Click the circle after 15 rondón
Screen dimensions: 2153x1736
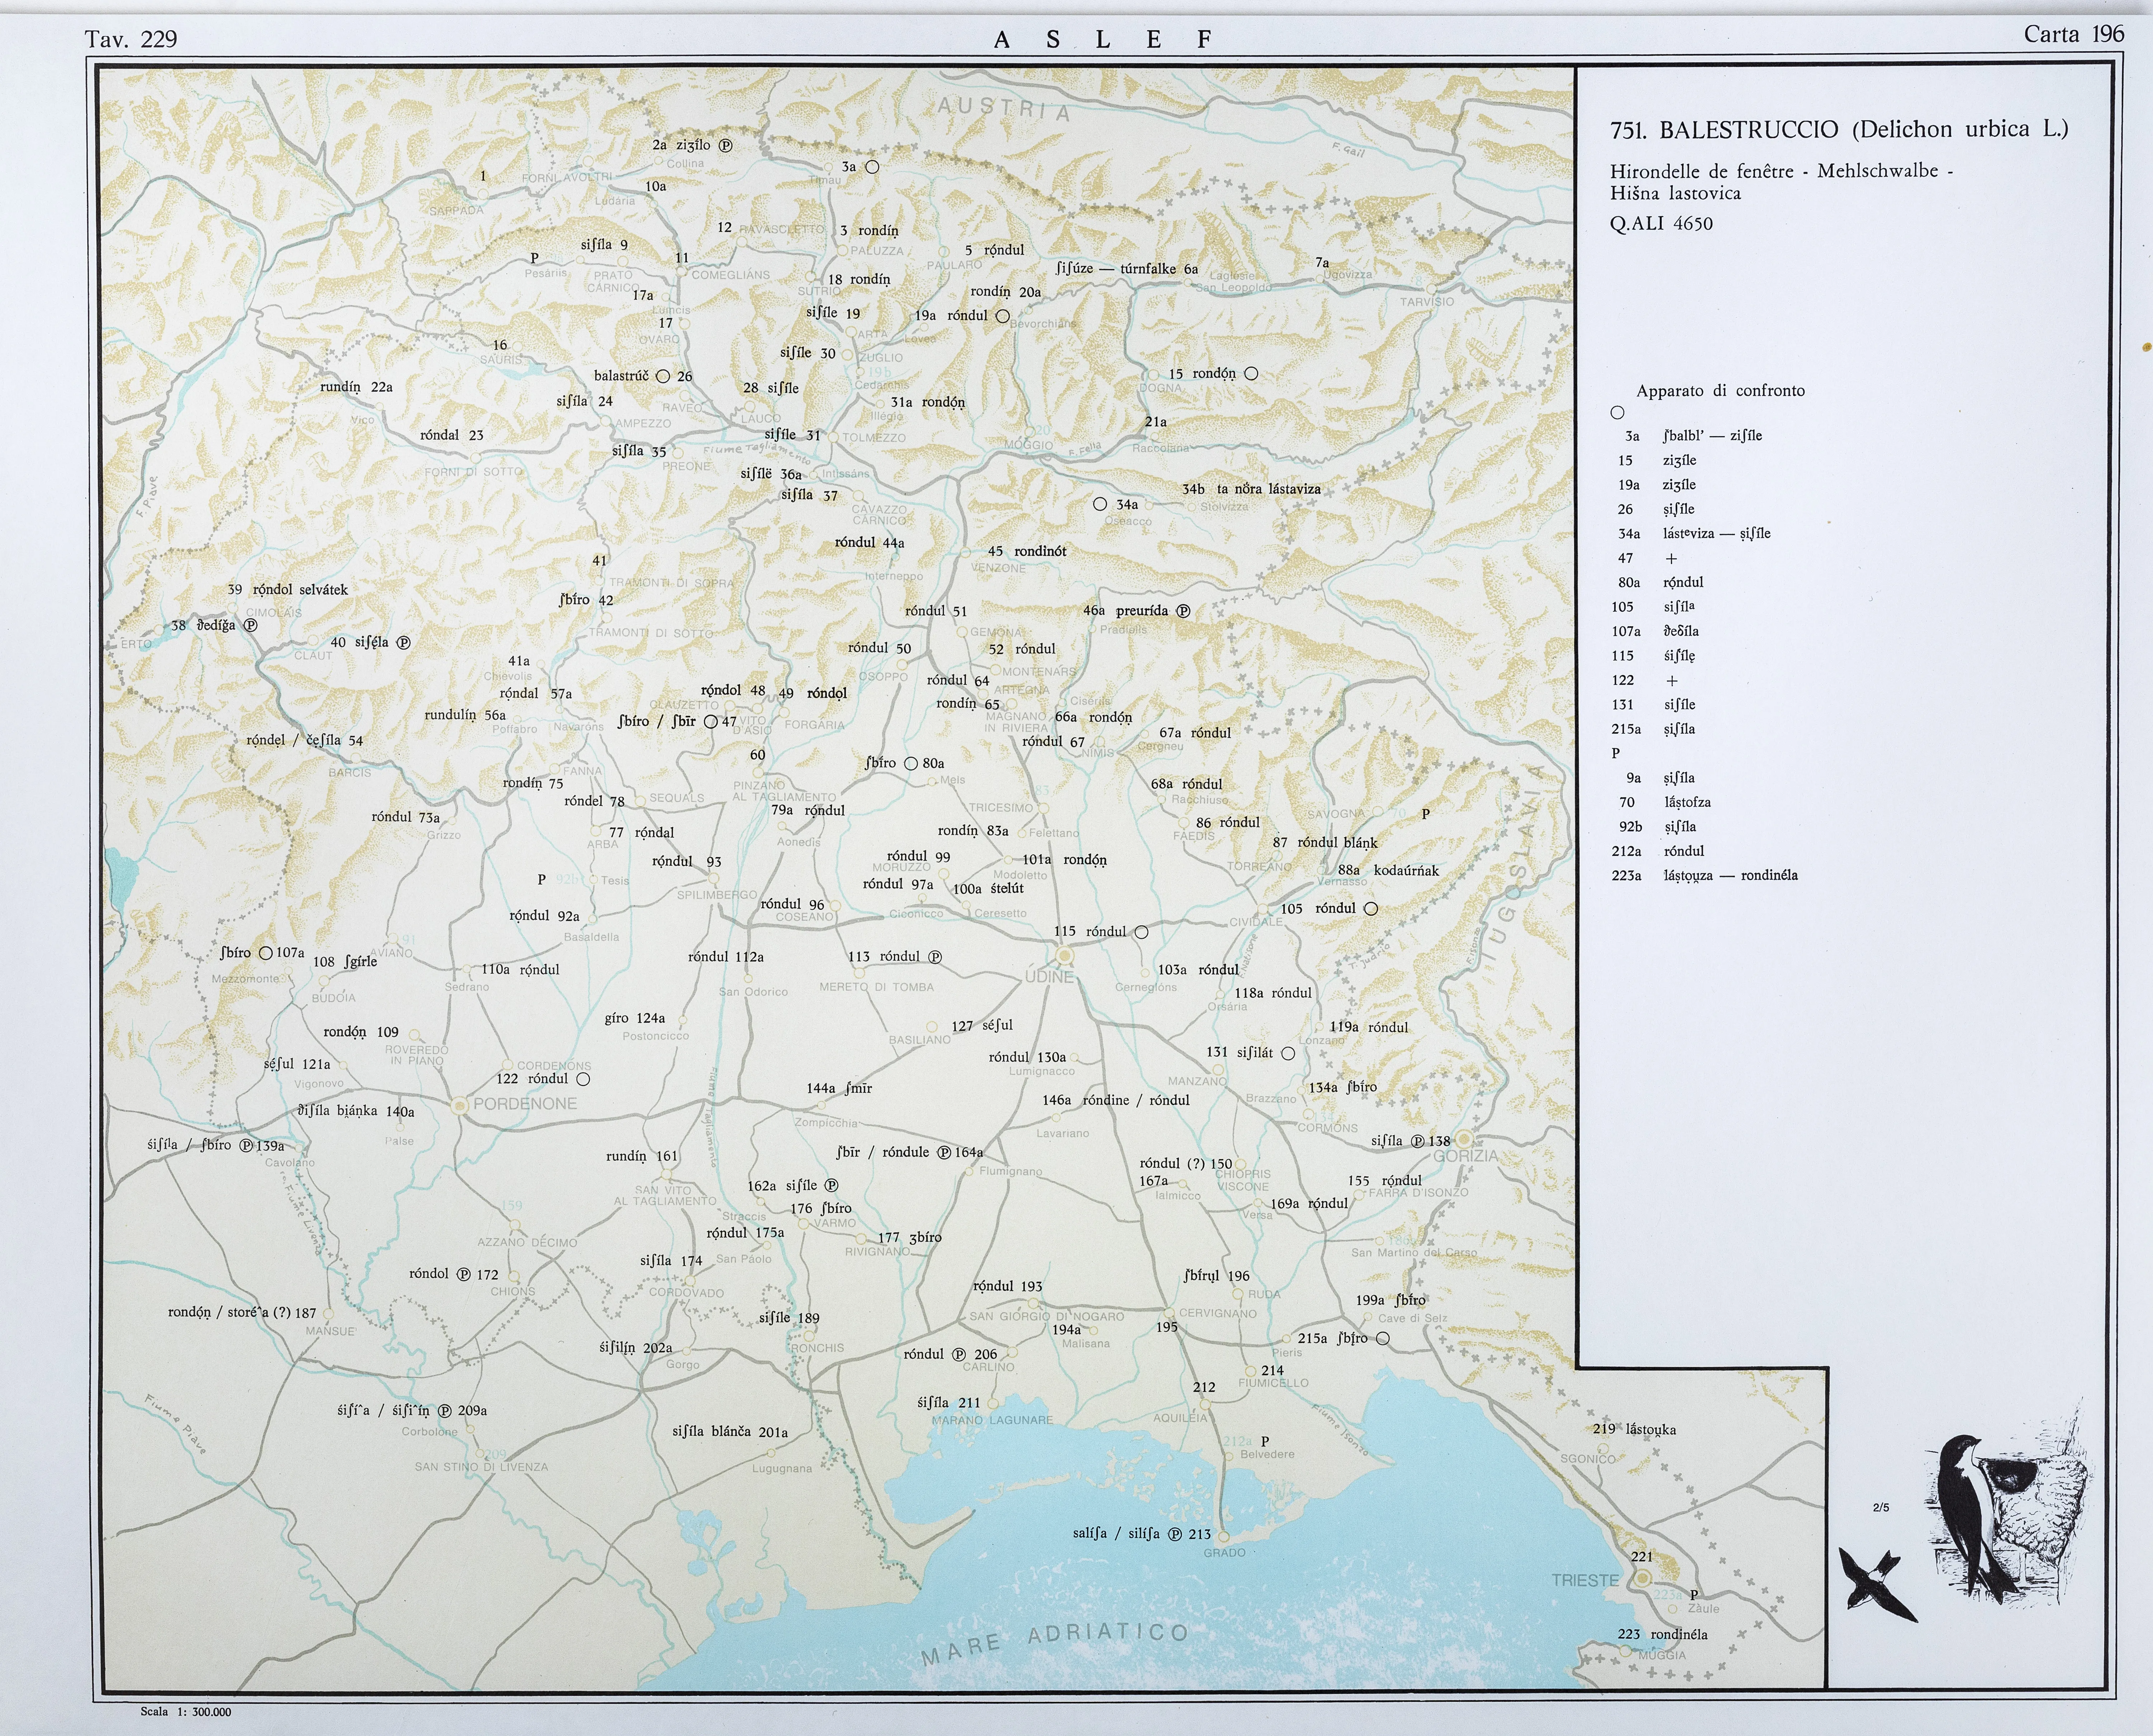(x=1251, y=374)
